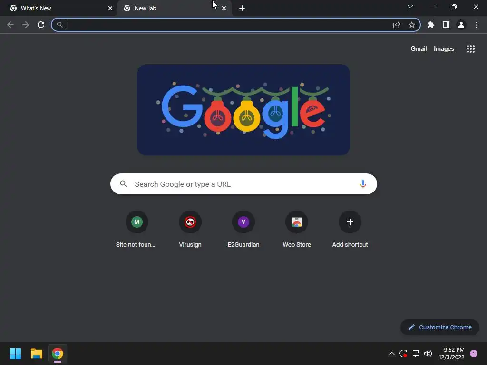Open the Extensions puzzle icon
The image size is (487, 365).
click(431, 25)
